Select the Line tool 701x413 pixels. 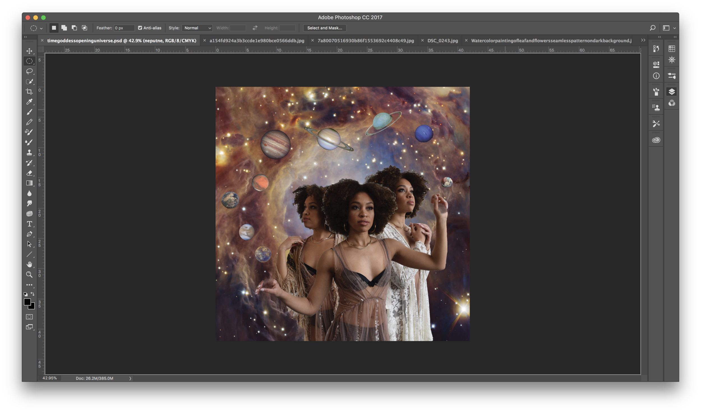(x=29, y=254)
